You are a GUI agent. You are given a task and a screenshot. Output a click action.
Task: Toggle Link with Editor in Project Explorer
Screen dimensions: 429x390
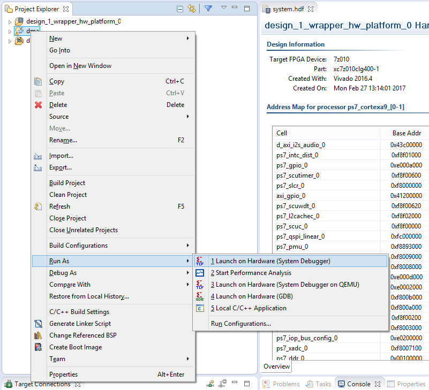point(192,9)
